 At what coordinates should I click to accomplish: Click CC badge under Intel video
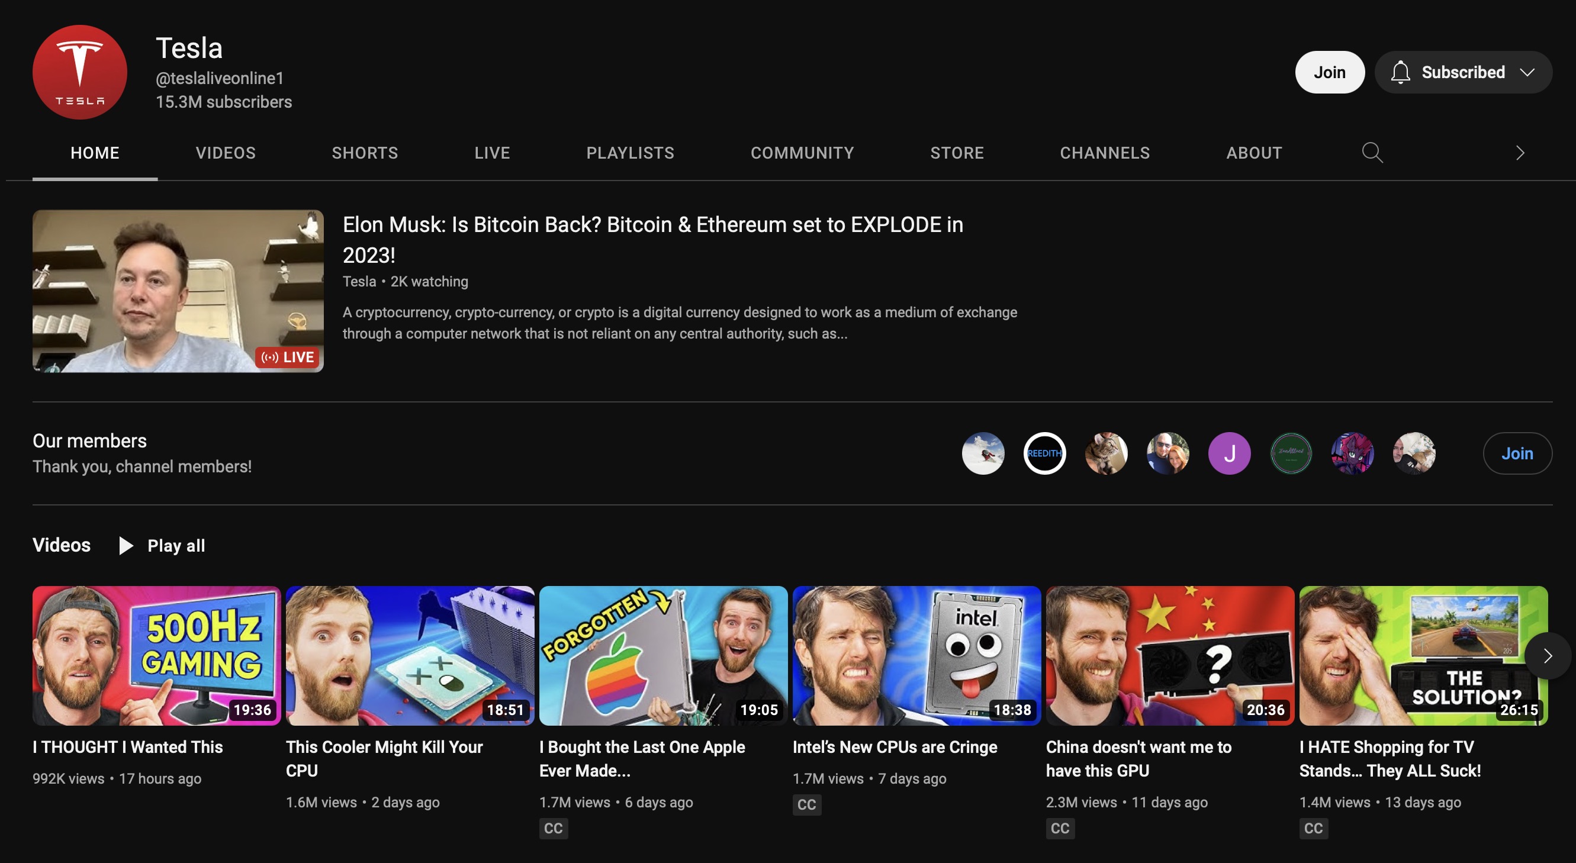pos(806,804)
